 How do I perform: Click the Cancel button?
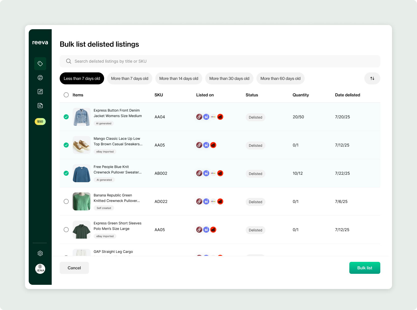pyautogui.click(x=74, y=268)
